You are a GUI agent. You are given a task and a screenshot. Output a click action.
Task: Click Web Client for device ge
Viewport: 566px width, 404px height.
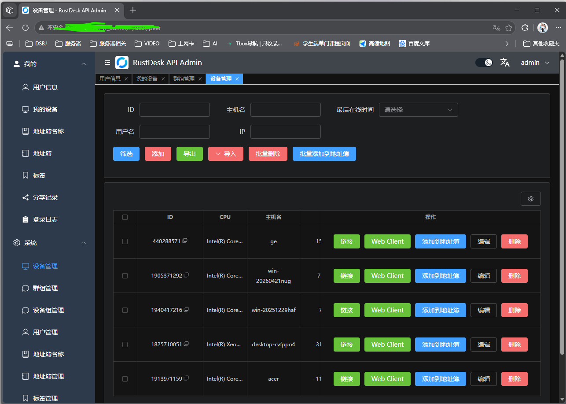[387, 241]
